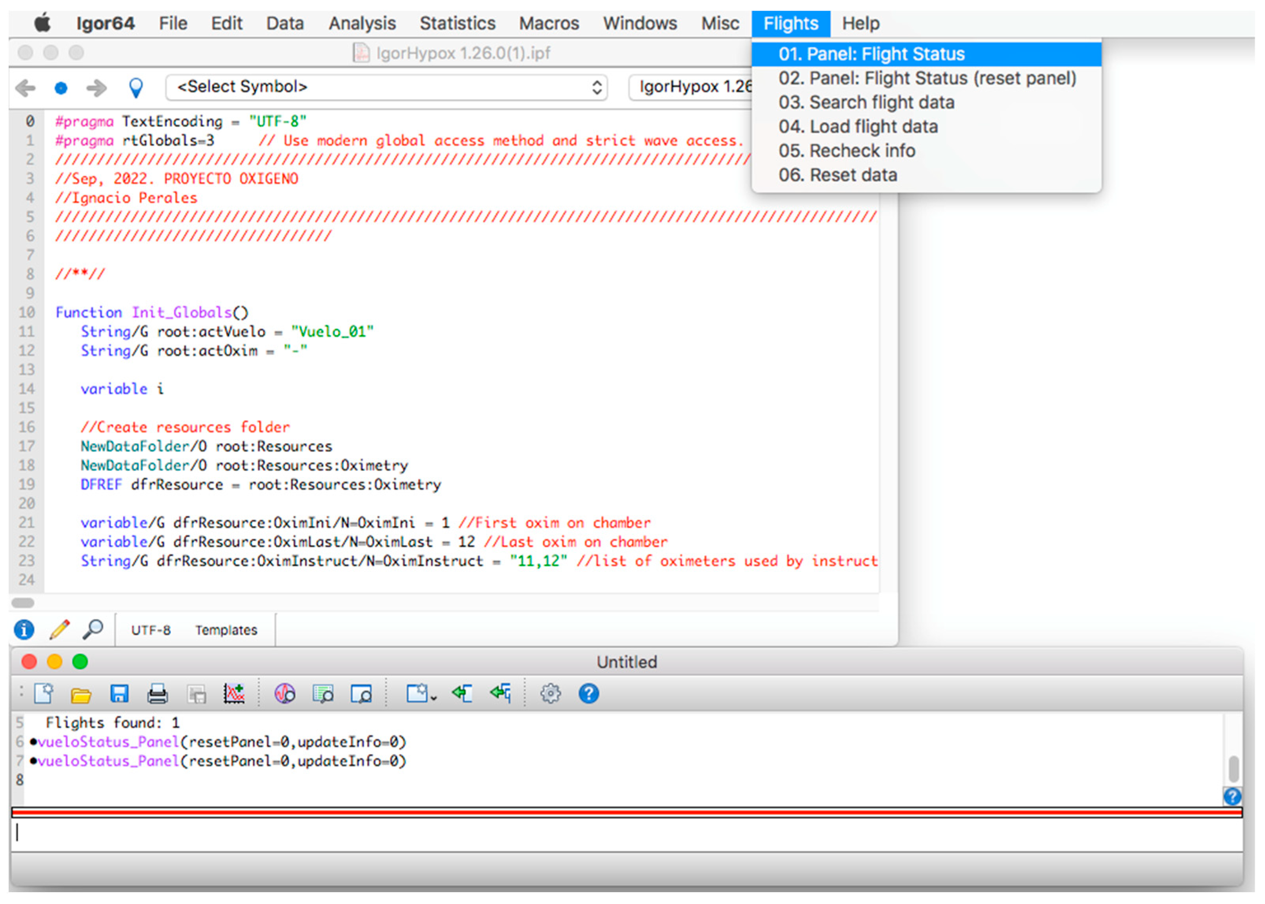Open the new window dropdown arrow icon
This screenshot has height=904, width=1265.
tap(421, 694)
